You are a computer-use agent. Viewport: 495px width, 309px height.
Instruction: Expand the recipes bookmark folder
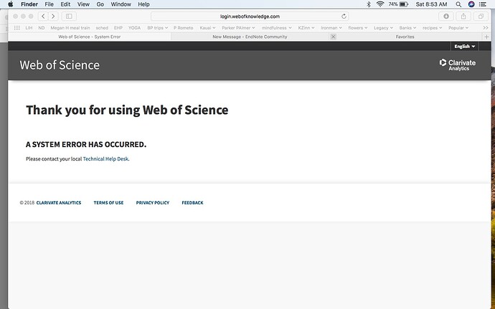click(x=432, y=28)
